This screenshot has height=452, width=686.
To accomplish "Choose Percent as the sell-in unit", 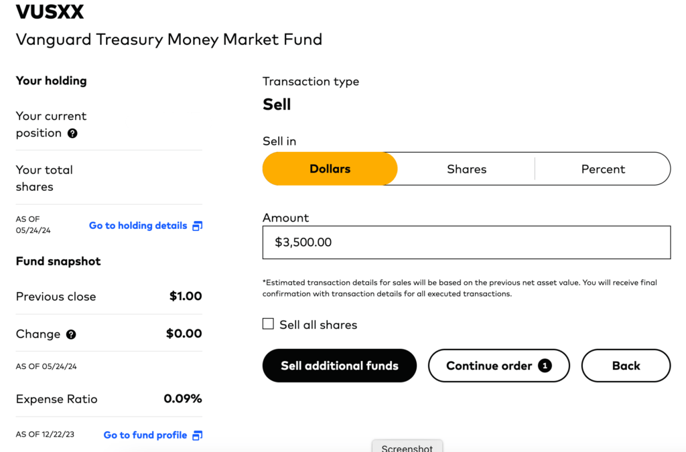I will 603,169.
